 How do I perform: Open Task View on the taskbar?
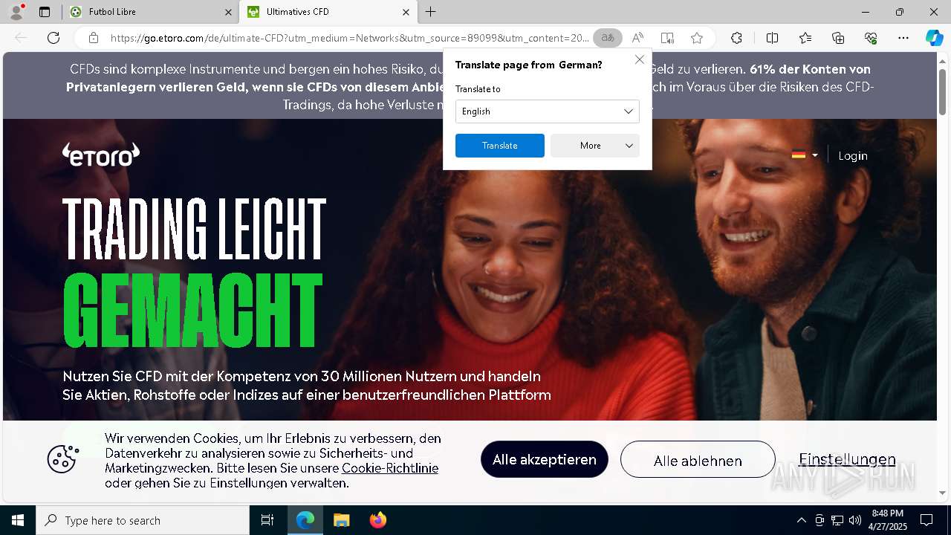tap(267, 520)
